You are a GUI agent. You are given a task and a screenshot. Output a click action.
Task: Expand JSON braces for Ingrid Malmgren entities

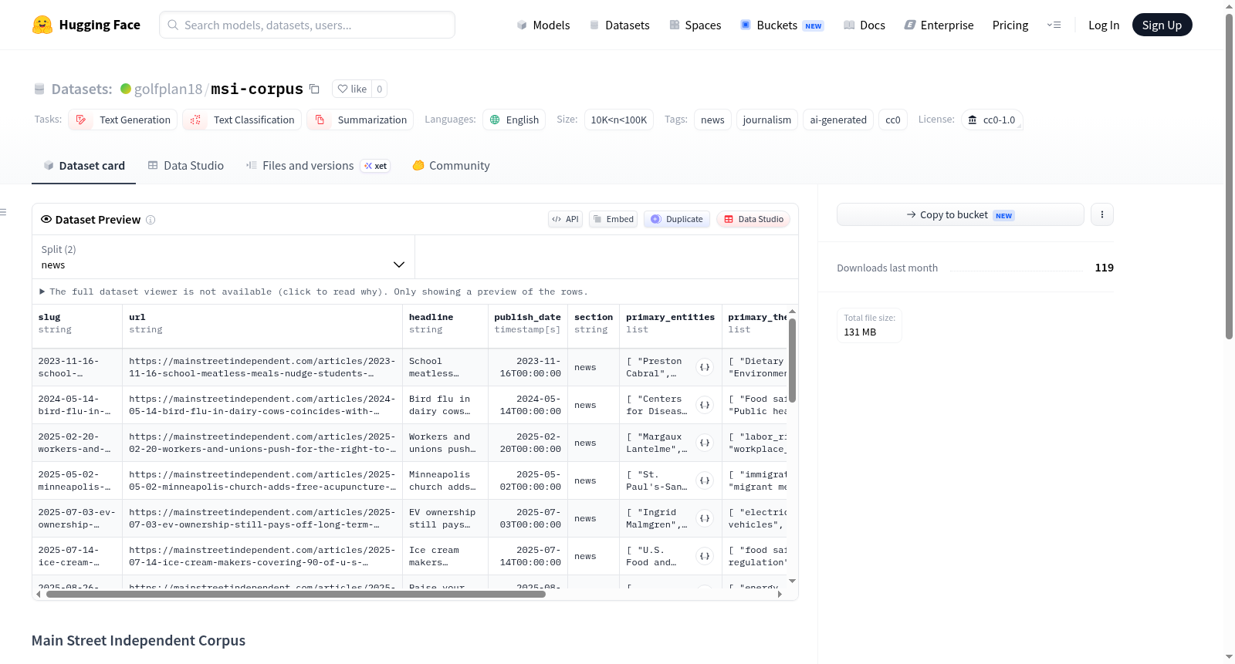click(705, 518)
